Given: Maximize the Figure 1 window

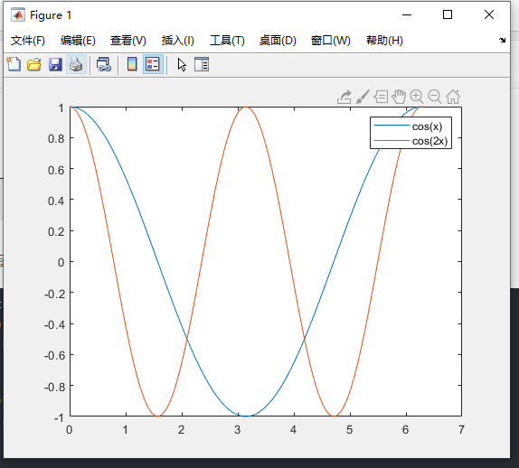Looking at the screenshot, I should [x=448, y=14].
